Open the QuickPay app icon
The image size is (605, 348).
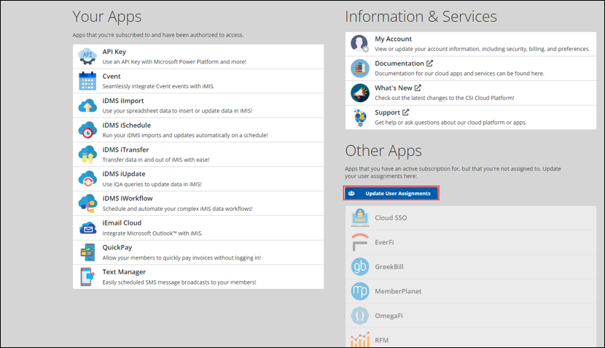click(87, 252)
